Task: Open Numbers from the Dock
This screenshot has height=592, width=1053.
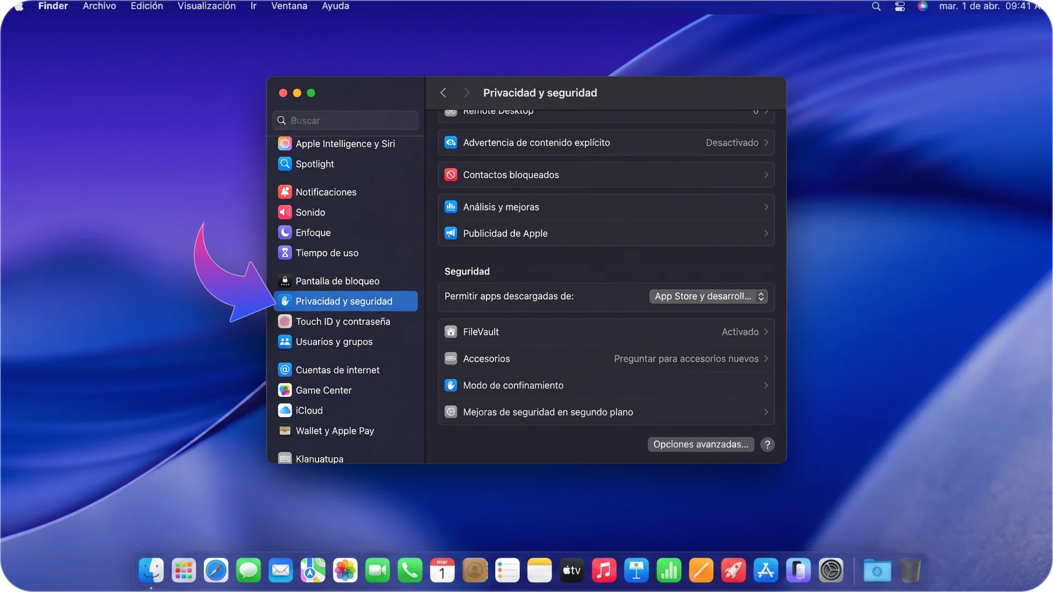Action: click(x=669, y=571)
